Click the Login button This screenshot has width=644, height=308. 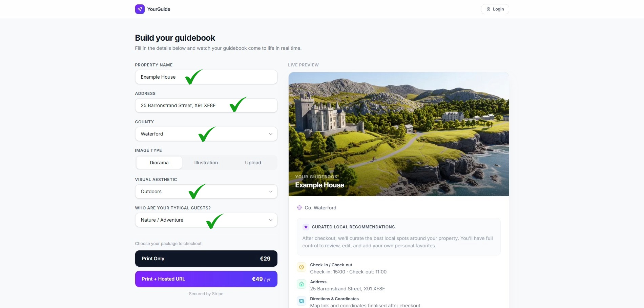(495, 9)
